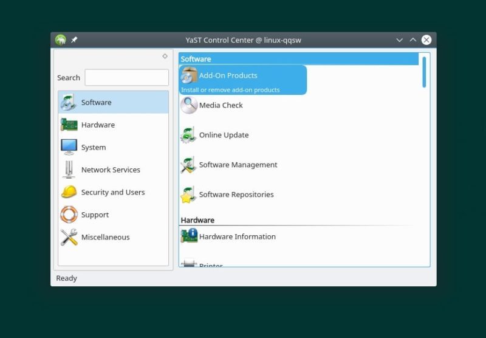Maximize window with up chevron button
The width and height of the screenshot is (486, 338).
pos(413,40)
